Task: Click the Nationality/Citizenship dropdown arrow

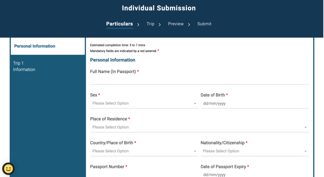Action: point(305,151)
